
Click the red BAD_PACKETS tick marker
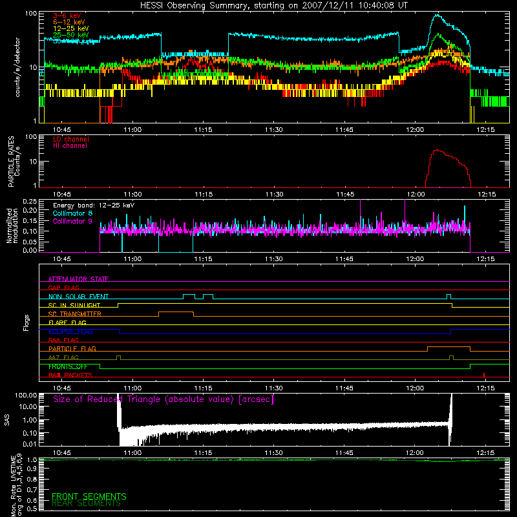tap(483, 375)
